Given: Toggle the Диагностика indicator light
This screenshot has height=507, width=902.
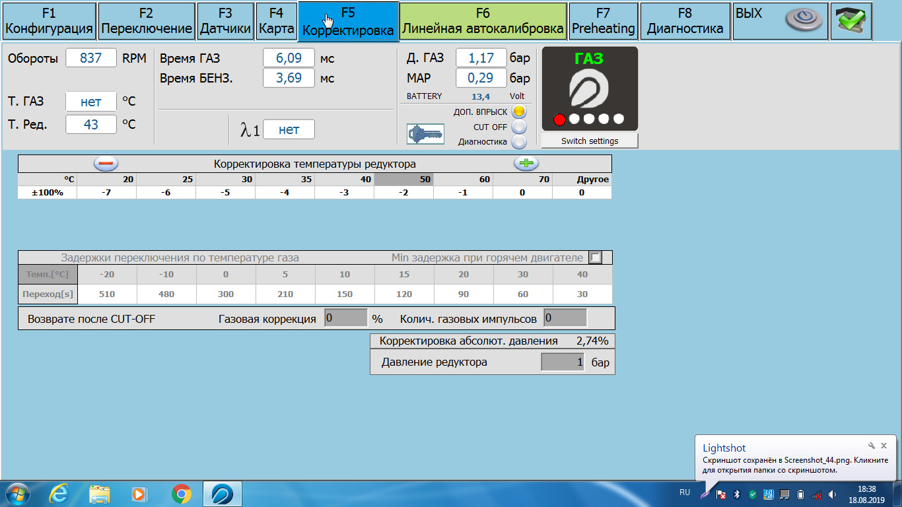Looking at the screenshot, I should click(x=519, y=141).
